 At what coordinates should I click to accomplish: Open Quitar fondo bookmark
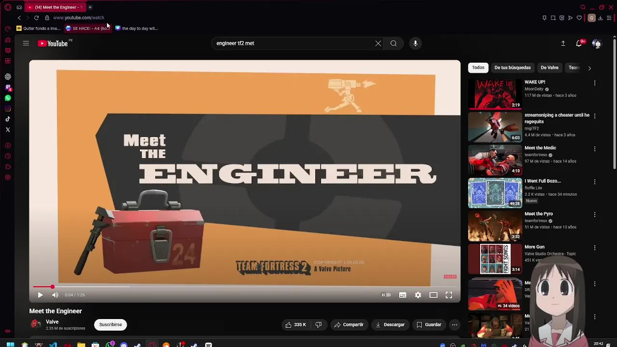tap(38, 28)
